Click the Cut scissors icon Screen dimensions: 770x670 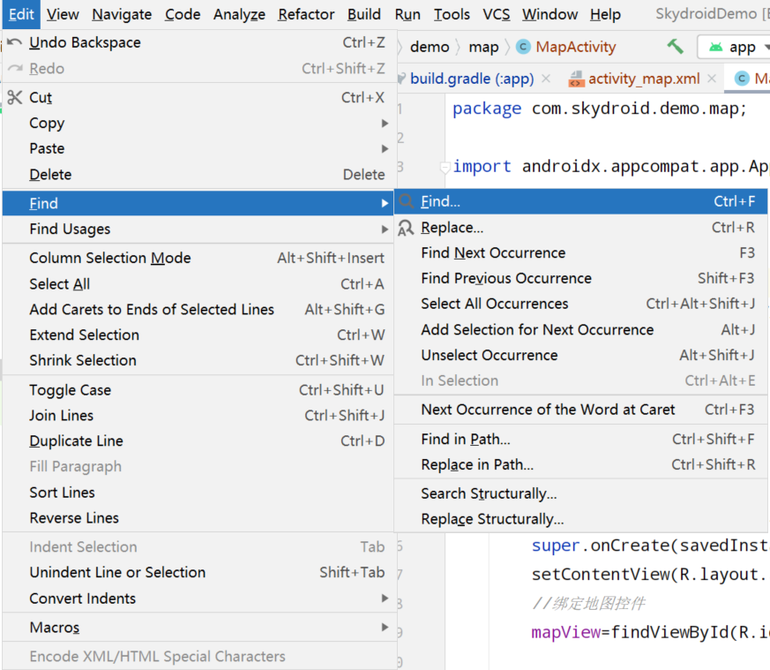point(15,97)
